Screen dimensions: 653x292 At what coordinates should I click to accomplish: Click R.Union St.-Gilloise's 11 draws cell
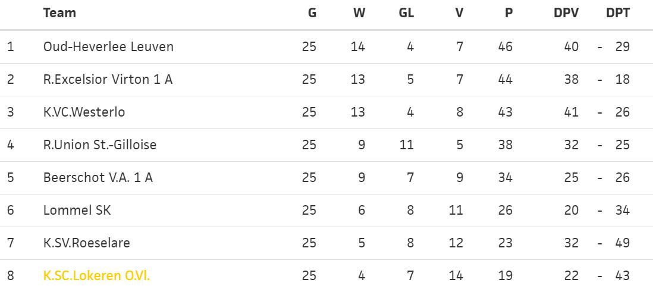407,145
